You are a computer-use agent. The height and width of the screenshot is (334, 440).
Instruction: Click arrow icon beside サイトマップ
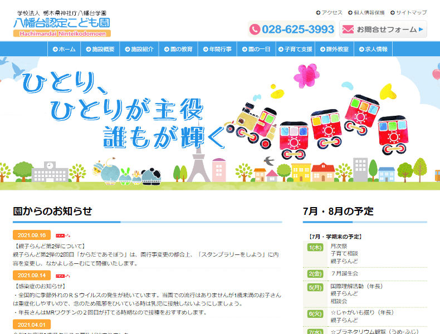point(393,13)
